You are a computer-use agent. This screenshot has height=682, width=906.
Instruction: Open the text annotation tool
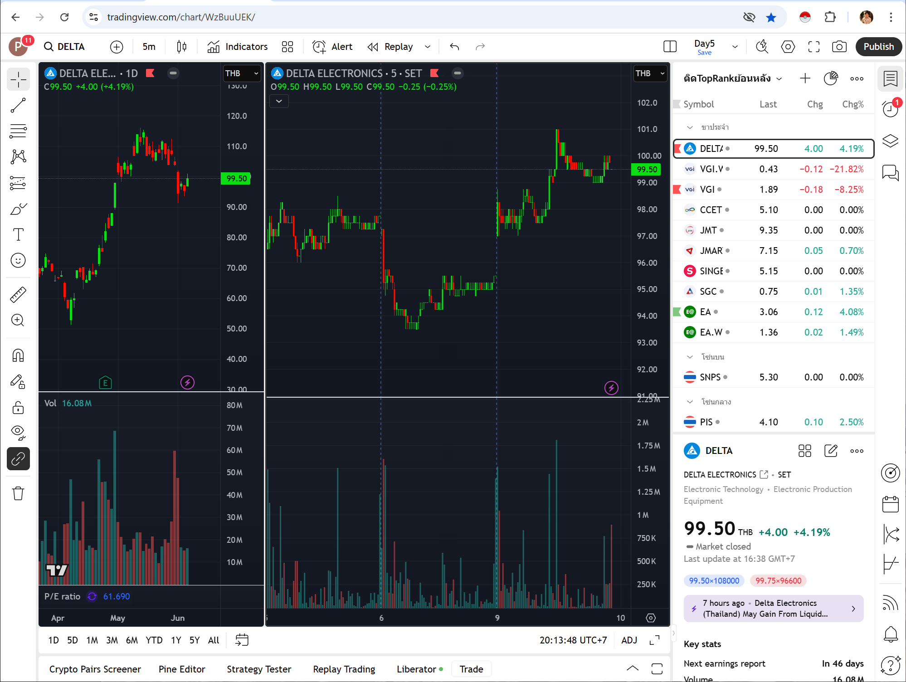[x=18, y=234]
